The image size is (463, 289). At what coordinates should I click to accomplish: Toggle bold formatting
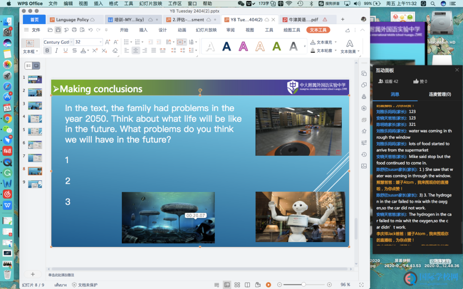[x=47, y=51]
